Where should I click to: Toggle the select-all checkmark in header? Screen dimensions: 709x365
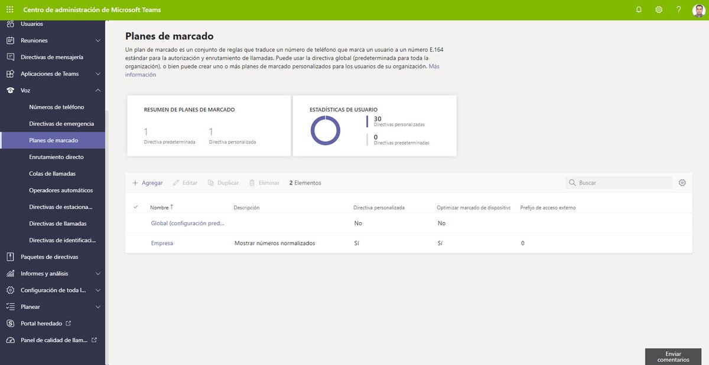[136, 207]
